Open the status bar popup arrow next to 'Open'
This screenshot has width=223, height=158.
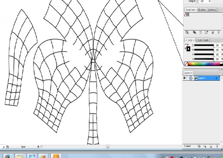(x=38, y=147)
